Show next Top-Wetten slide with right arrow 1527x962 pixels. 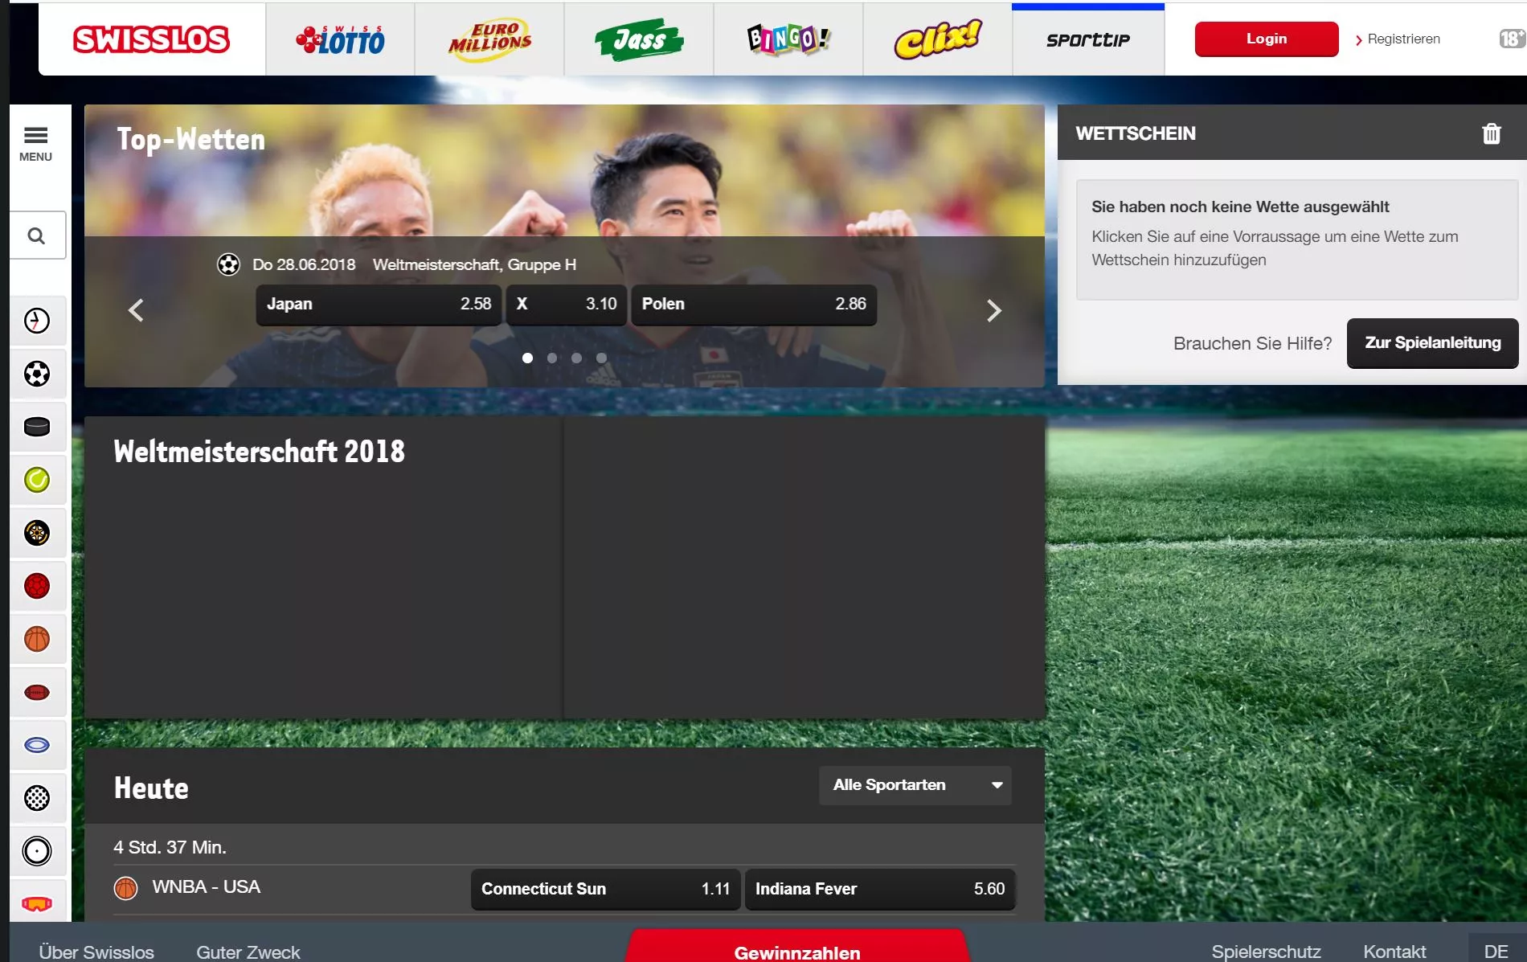(x=993, y=310)
